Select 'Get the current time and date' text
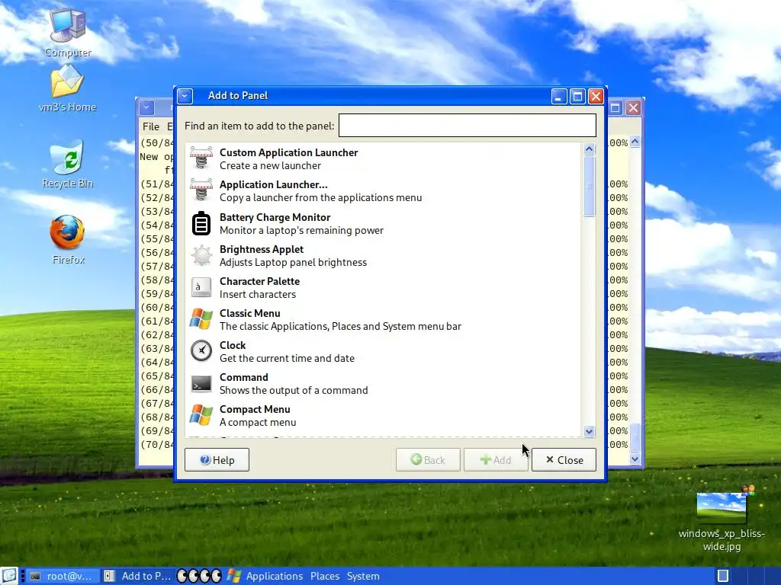This screenshot has width=781, height=585. [x=287, y=358]
